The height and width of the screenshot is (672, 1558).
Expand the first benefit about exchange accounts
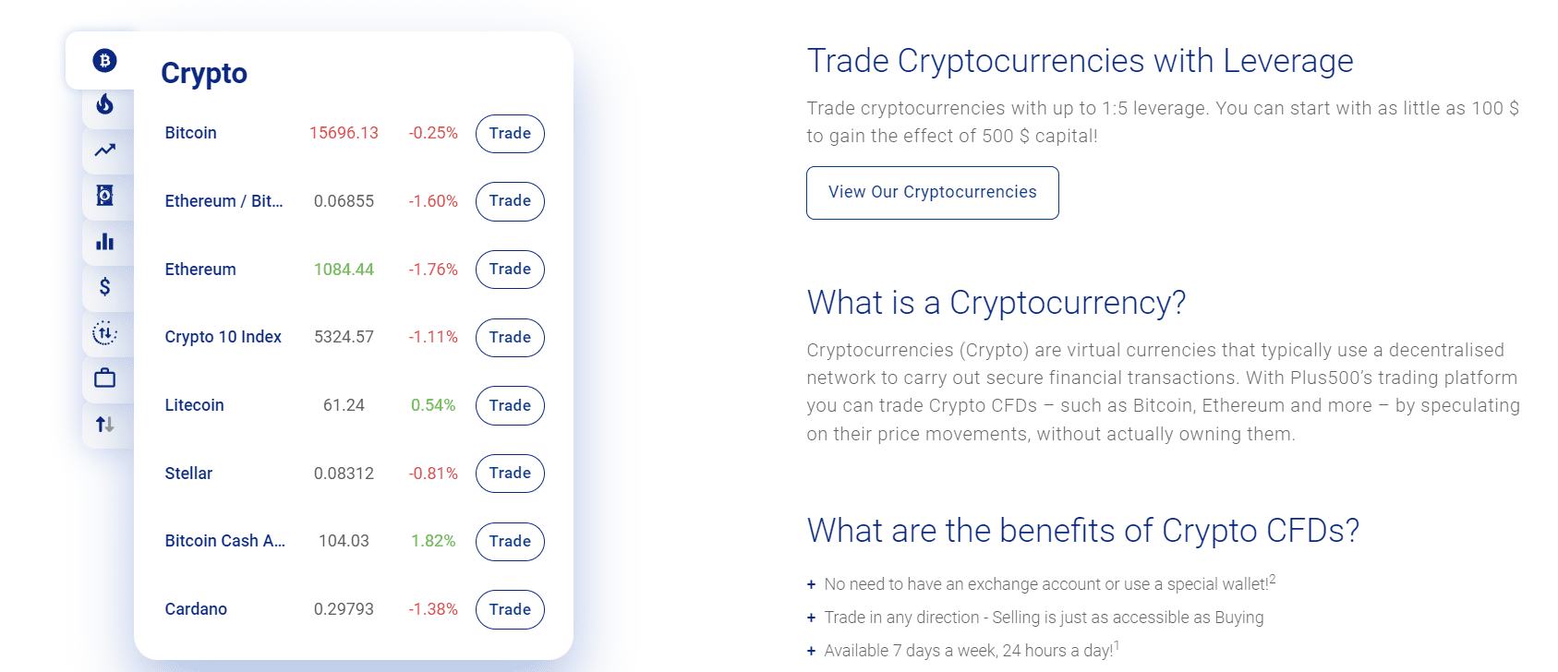coord(810,583)
